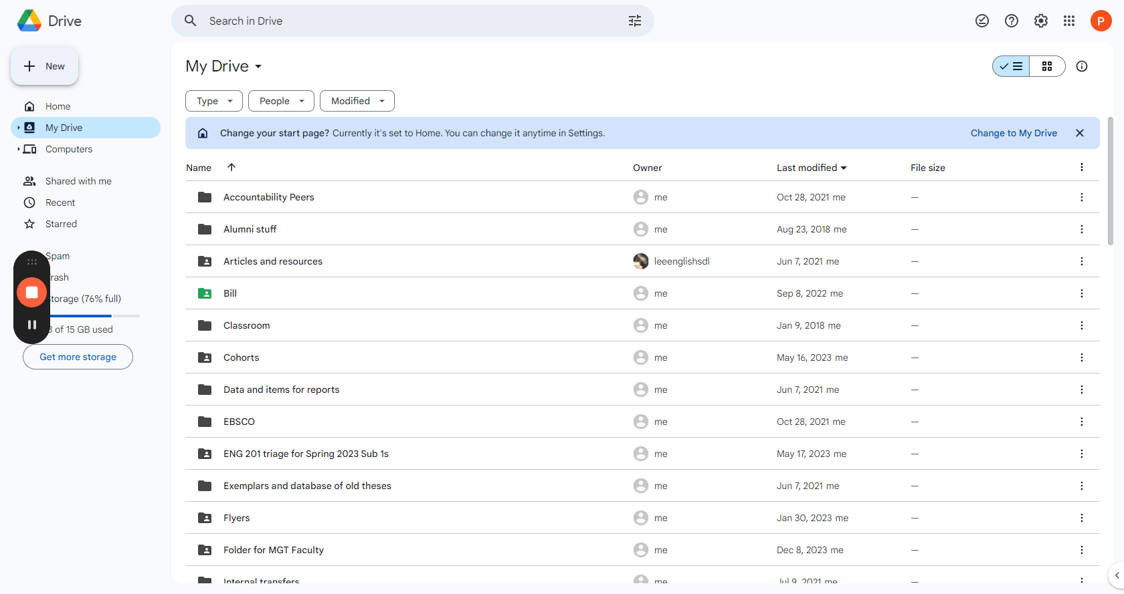Open the People filter dropdown
Viewport: 1124px width, 594px height.
coord(281,101)
